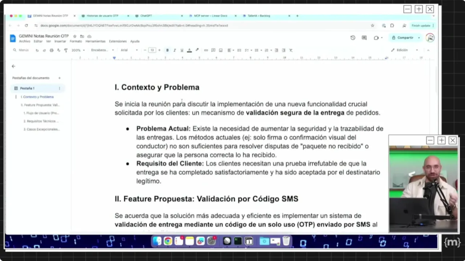This screenshot has width=465, height=261.
Task: Collapse the menus with chevron up
Action: click(428, 50)
